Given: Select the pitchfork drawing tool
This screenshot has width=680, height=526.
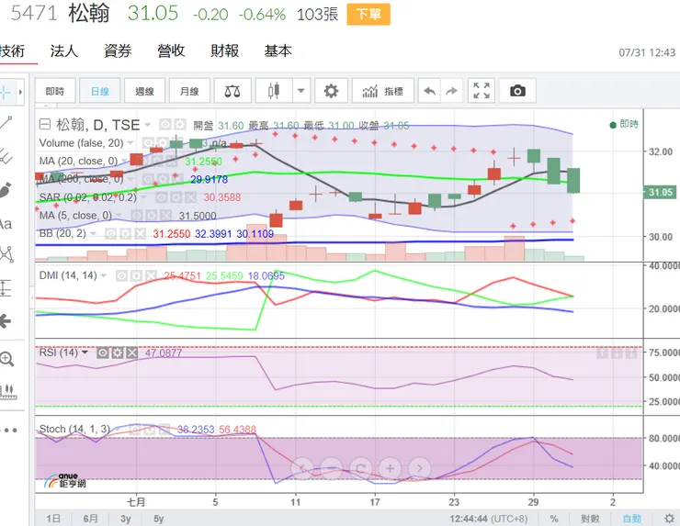Looking at the screenshot, I should tap(6, 156).
